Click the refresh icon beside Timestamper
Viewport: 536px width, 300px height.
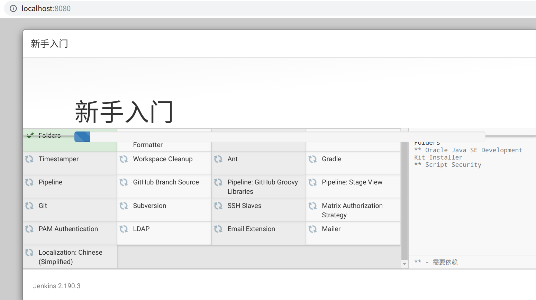29,159
